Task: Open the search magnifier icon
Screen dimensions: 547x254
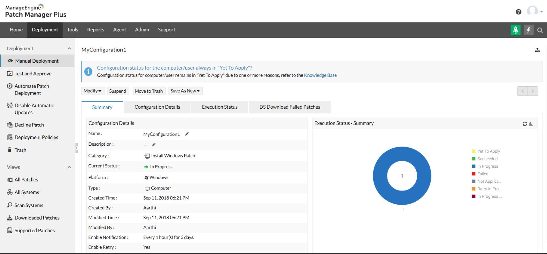Action: point(540,30)
